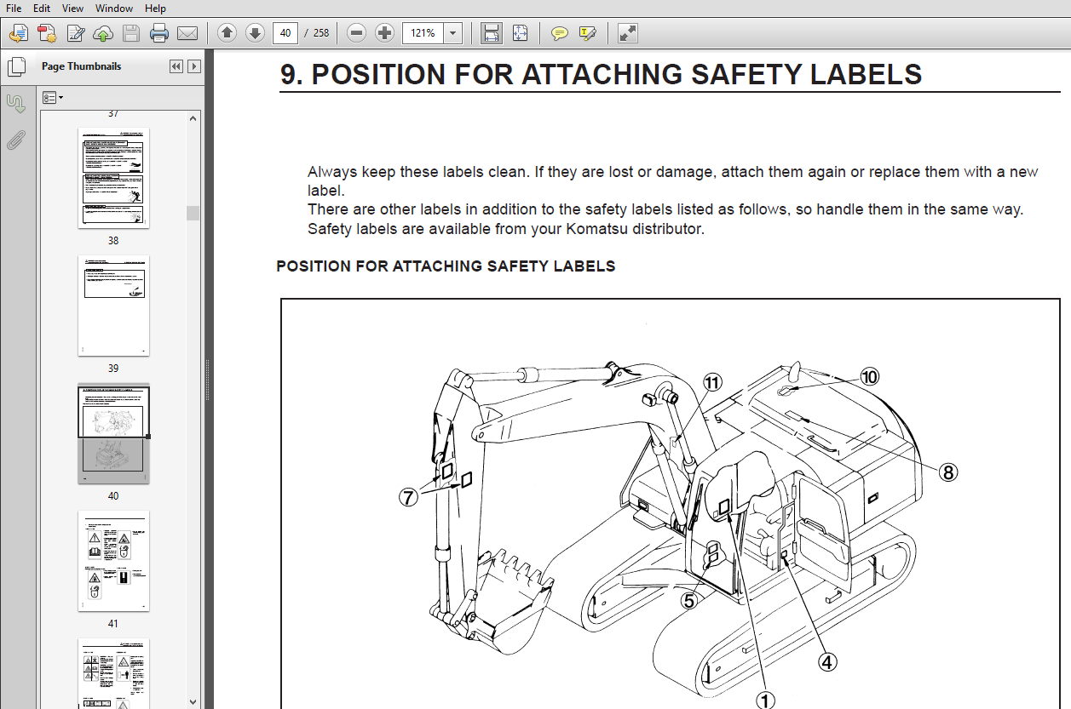Image resolution: width=1071 pixels, height=709 pixels.
Task: Click callout number 7 on diagram
Action: click(x=409, y=498)
